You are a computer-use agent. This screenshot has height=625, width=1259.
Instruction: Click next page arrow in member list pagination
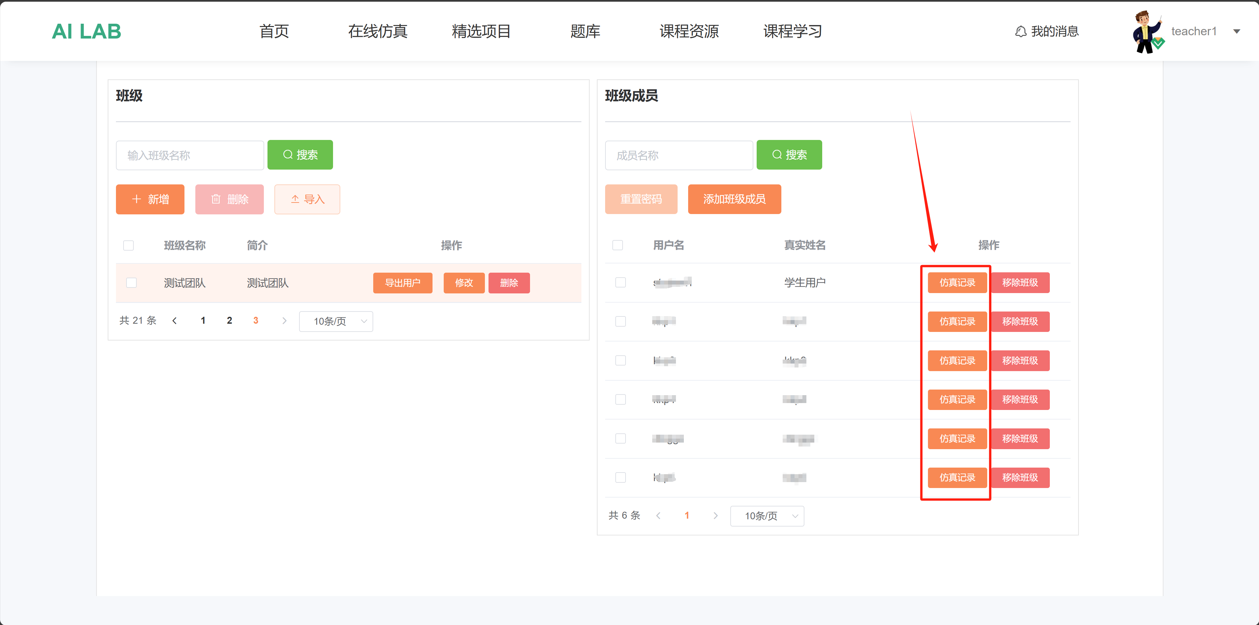tap(715, 516)
